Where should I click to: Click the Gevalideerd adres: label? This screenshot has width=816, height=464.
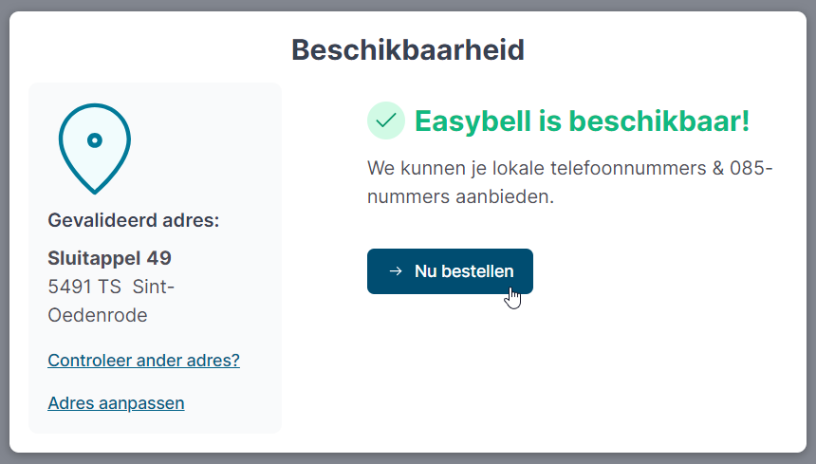[x=133, y=220]
